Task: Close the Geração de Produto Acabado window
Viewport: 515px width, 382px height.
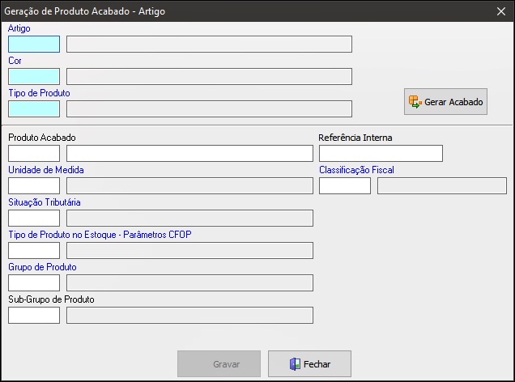Action: tap(501, 11)
